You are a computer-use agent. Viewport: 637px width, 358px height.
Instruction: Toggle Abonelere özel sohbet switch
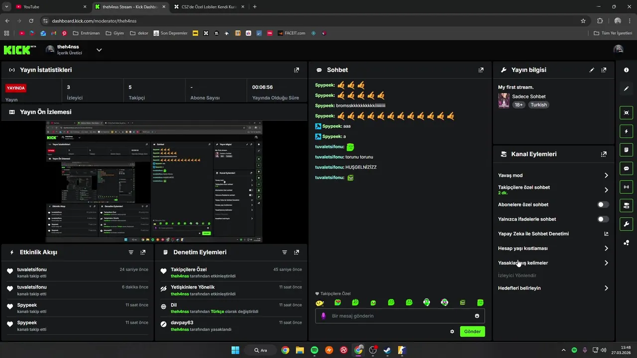point(603,204)
